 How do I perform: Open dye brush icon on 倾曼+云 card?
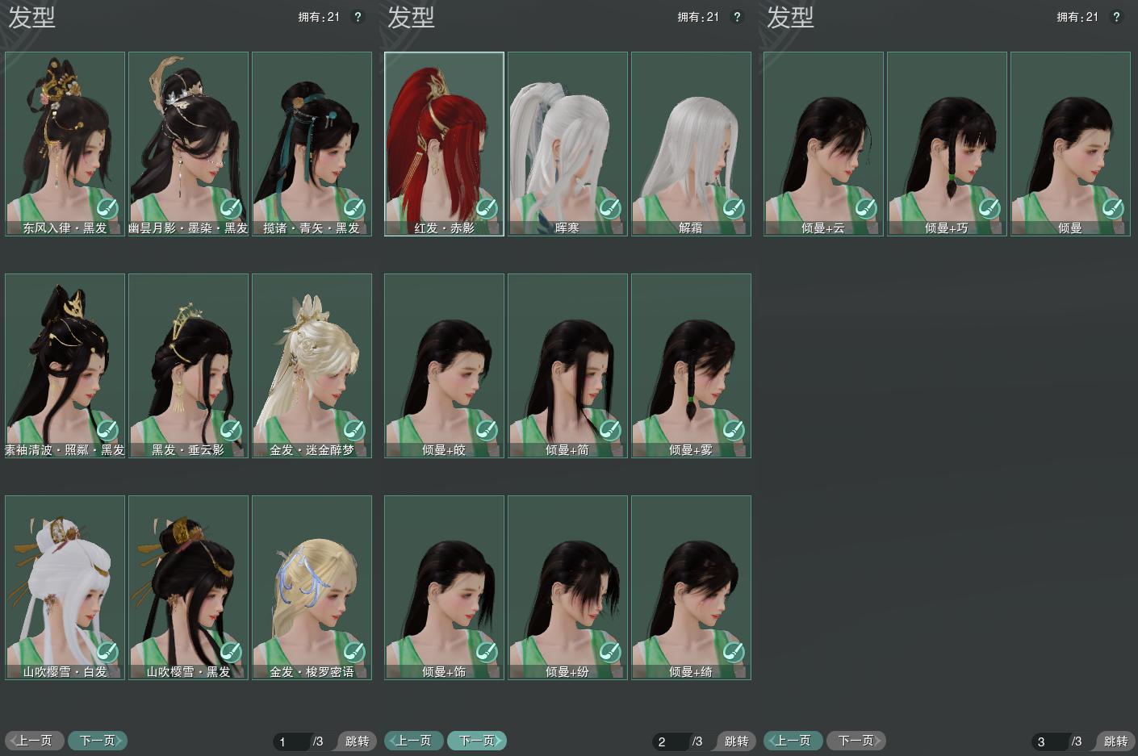coord(866,208)
